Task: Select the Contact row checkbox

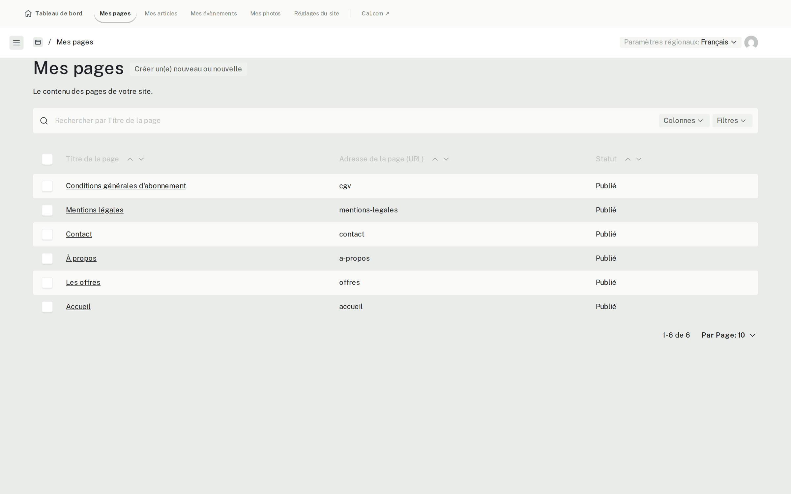Action: pos(47,234)
